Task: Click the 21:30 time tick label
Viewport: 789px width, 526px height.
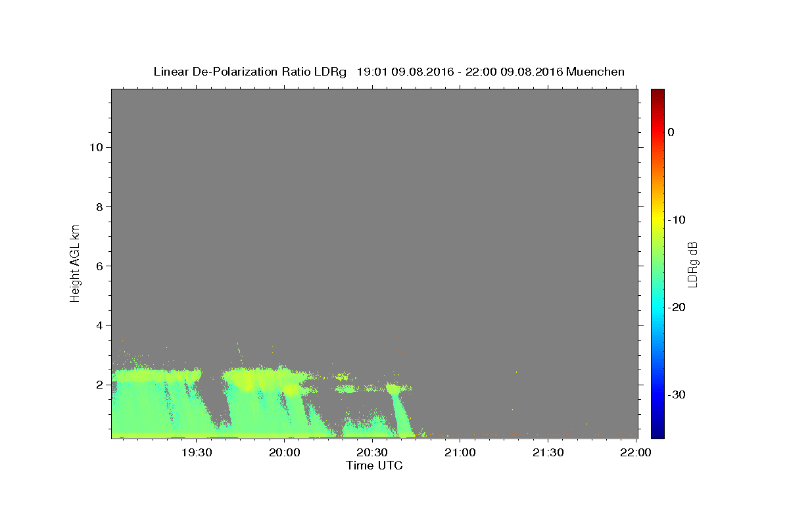Action: (x=548, y=452)
